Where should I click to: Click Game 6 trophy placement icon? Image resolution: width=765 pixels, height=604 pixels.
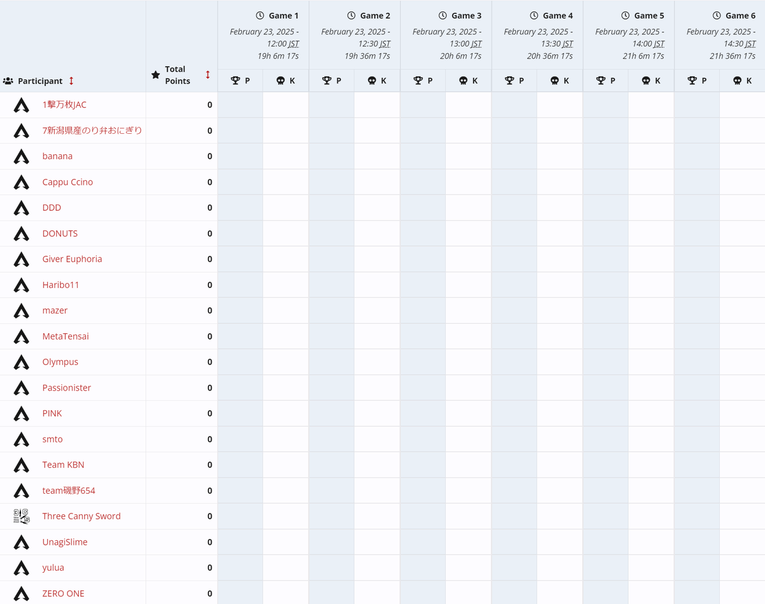tap(692, 81)
